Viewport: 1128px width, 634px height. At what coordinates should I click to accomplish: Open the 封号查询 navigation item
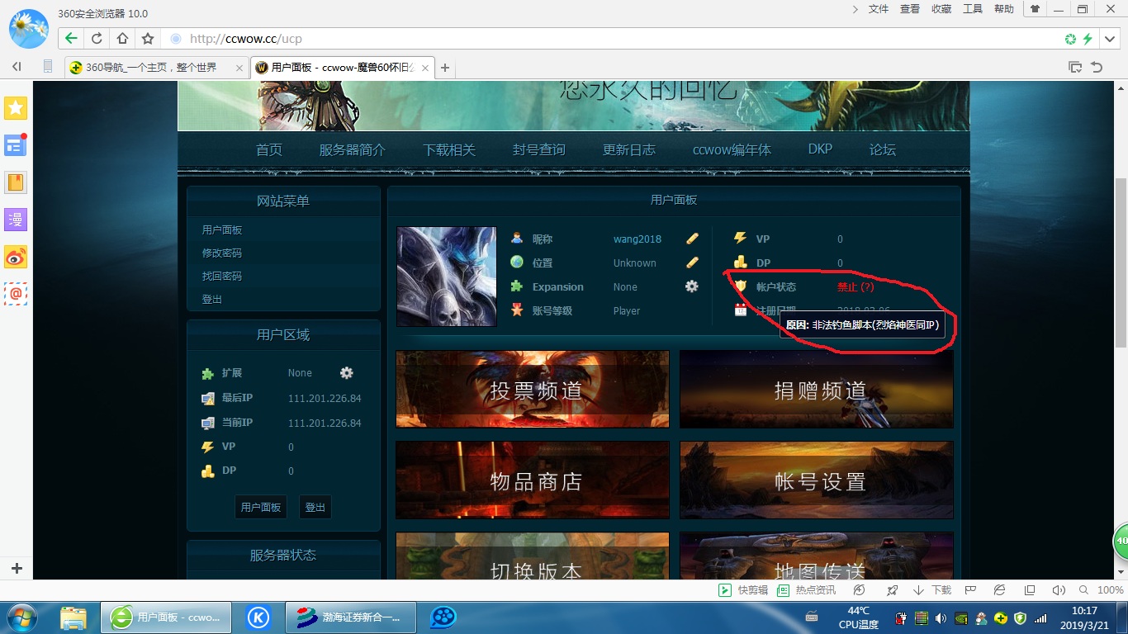tap(539, 149)
